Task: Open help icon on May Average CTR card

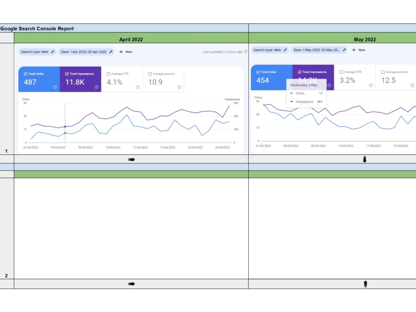Action: [371, 85]
